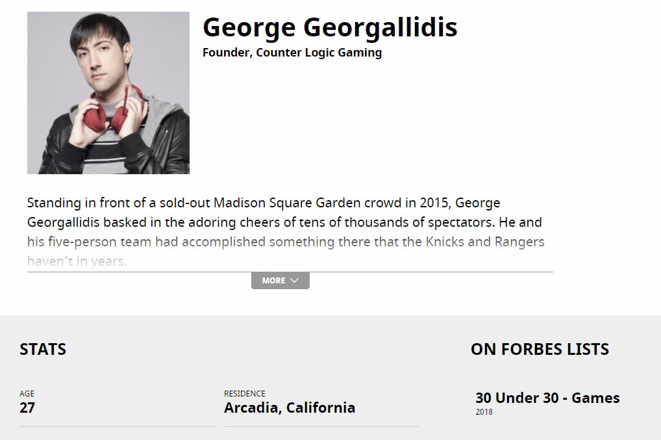The image size is (661, 440).
Task: Open George Georgallidis's profile photo
Action: [x=108, y=93]
